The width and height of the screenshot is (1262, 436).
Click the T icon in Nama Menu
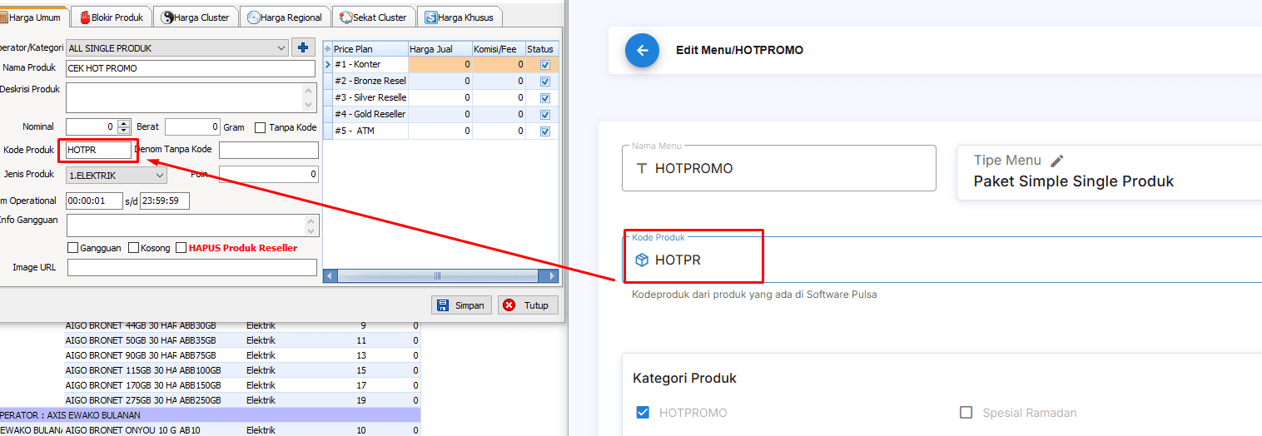pyautogui.click(x=642, y=169)
